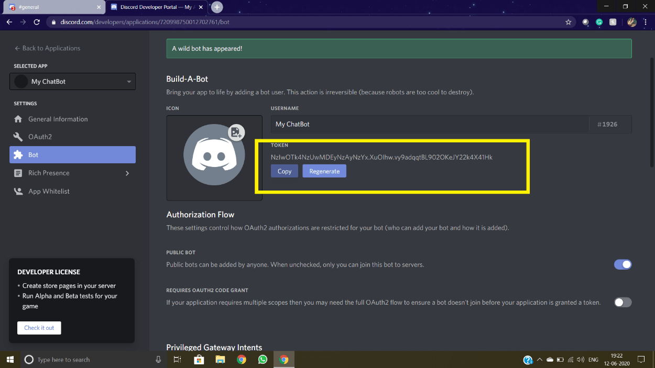This screenshot has height=368, width=655.
Task: Edit the bot username field
Action: [430, 124]
